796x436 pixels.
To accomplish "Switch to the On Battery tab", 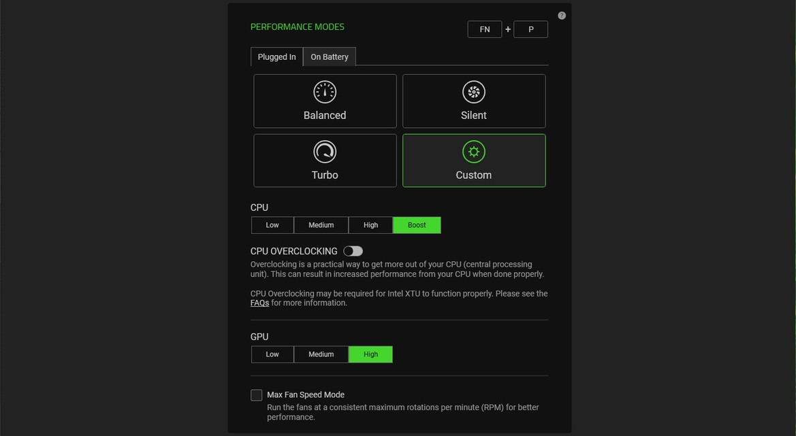I will 330,56.
